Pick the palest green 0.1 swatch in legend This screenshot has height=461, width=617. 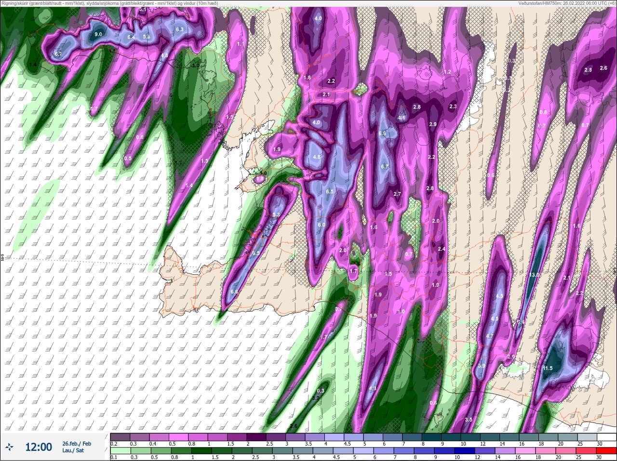pos(120,451)
